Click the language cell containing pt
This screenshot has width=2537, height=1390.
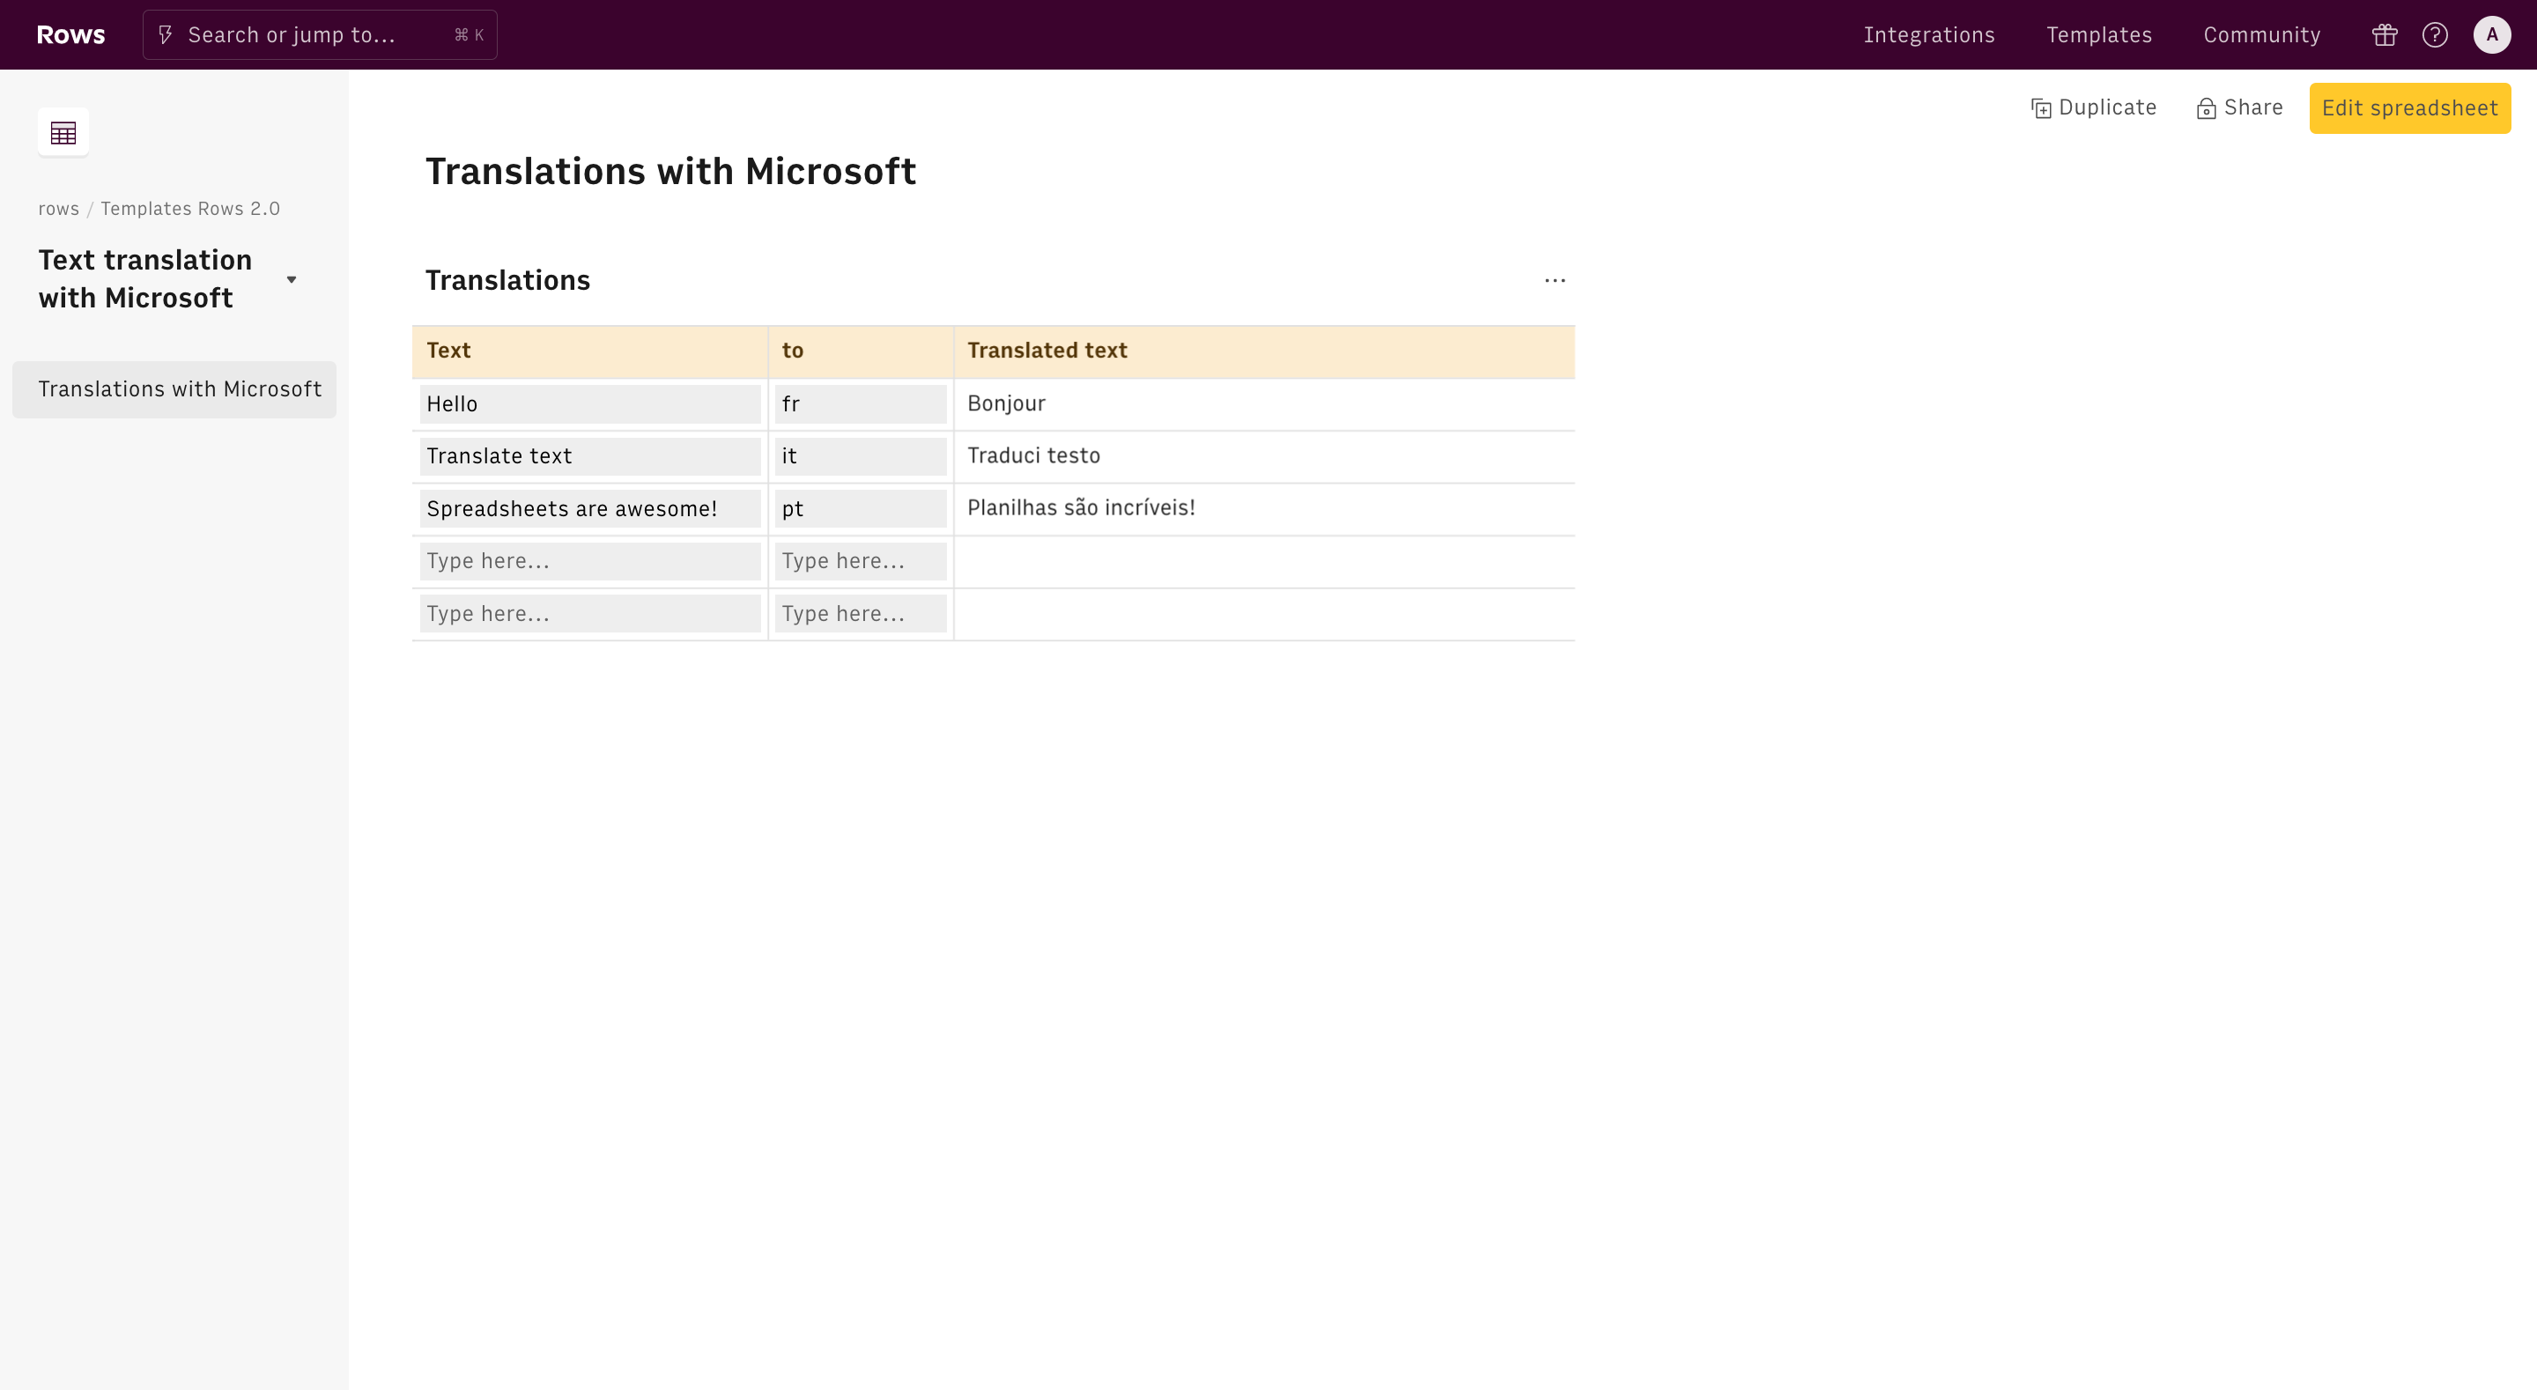(x=860, y=509)
